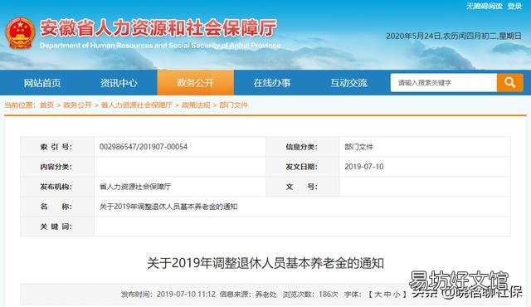This screenshot has width=531, height=307.
Task: Click the site title 安徽省人力资源和社会保障厅
Action: [x=158, y=27]
